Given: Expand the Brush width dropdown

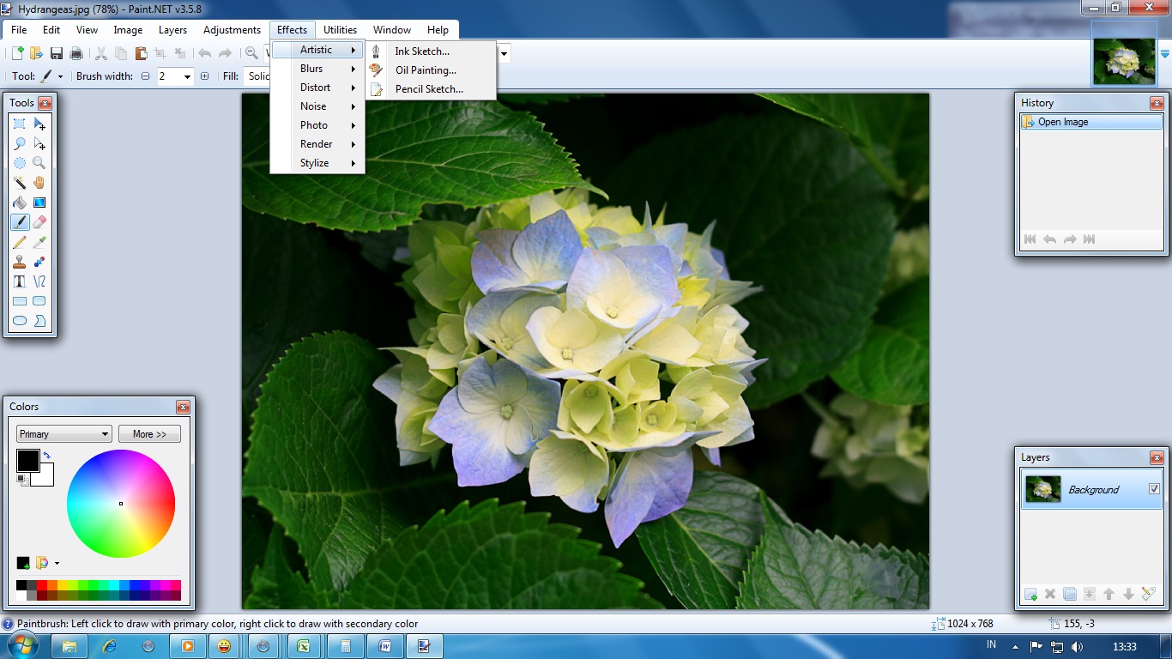Looking at the screenshot, I should pyautogui.click(x=187, y=76).
